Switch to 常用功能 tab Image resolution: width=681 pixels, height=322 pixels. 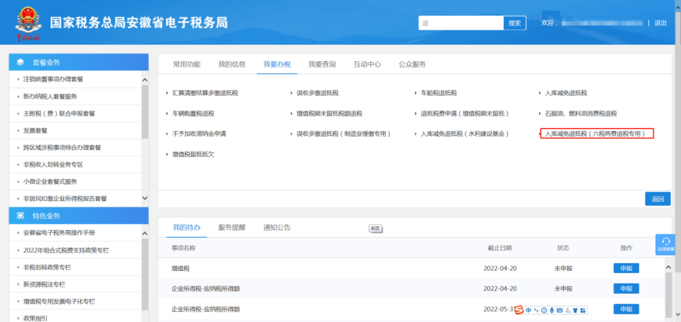point(187,64)
